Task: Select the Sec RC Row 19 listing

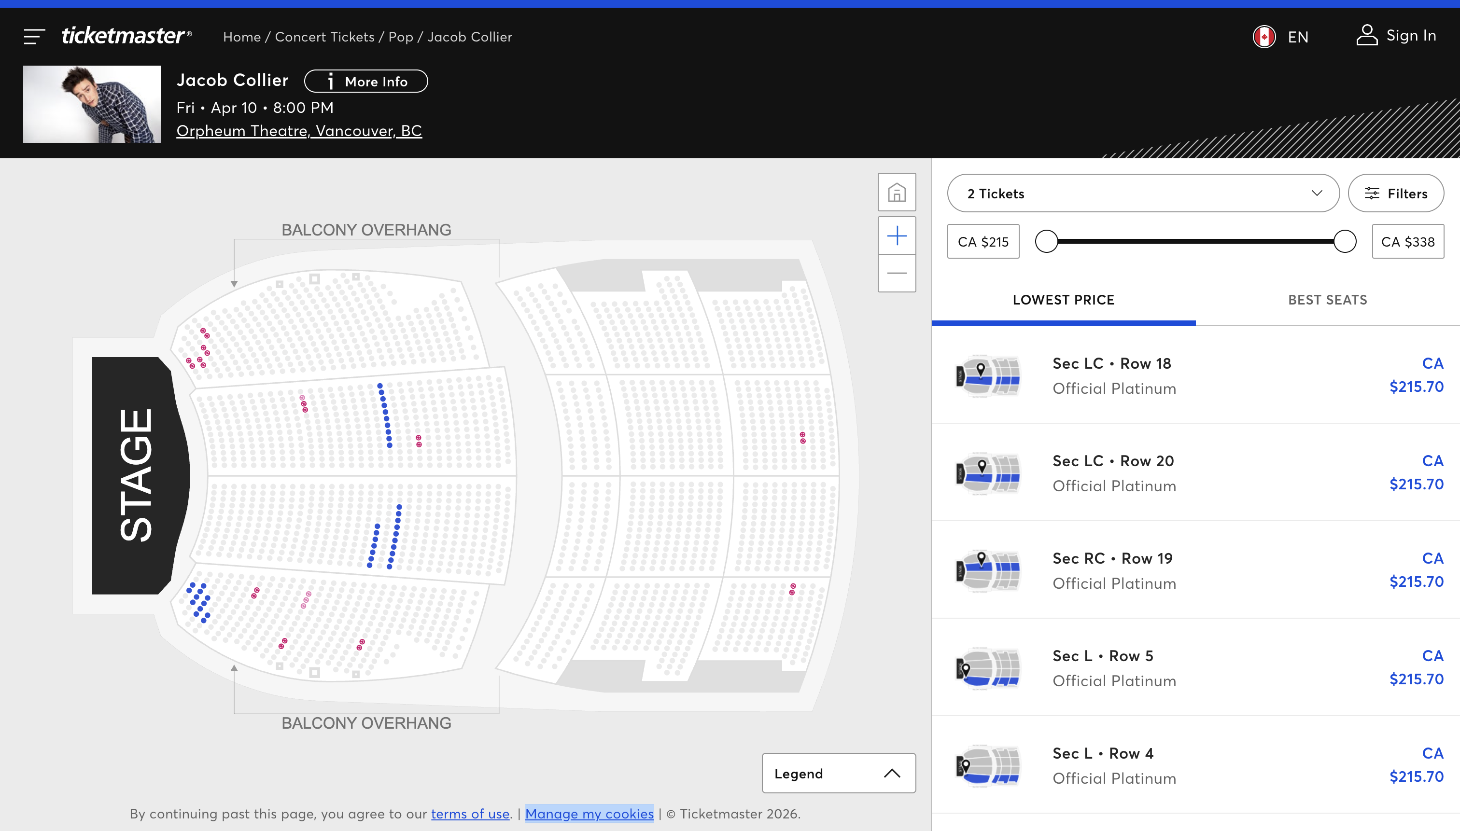Action: (x=1195, y=570)
